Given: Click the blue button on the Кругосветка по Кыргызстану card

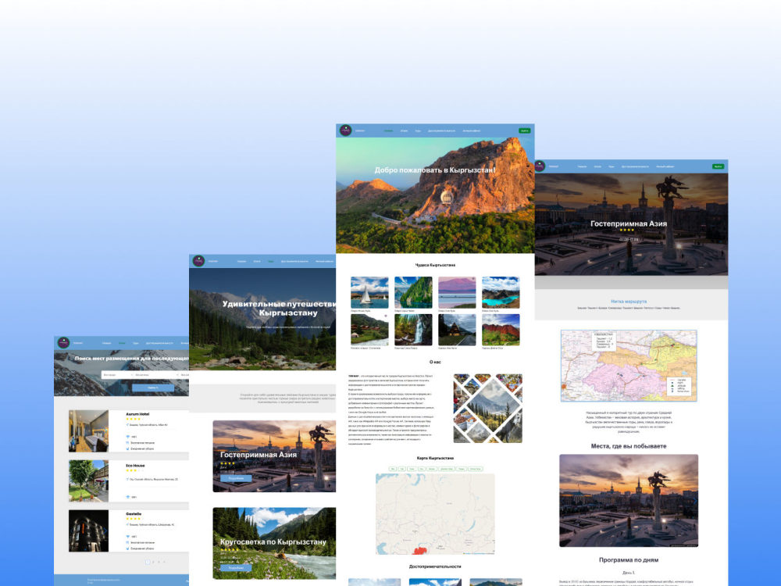Looking at the screenshot, I should coord(236,568).
